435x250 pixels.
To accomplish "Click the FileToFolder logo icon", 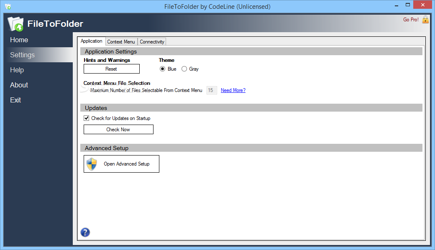I will (15, 24).
